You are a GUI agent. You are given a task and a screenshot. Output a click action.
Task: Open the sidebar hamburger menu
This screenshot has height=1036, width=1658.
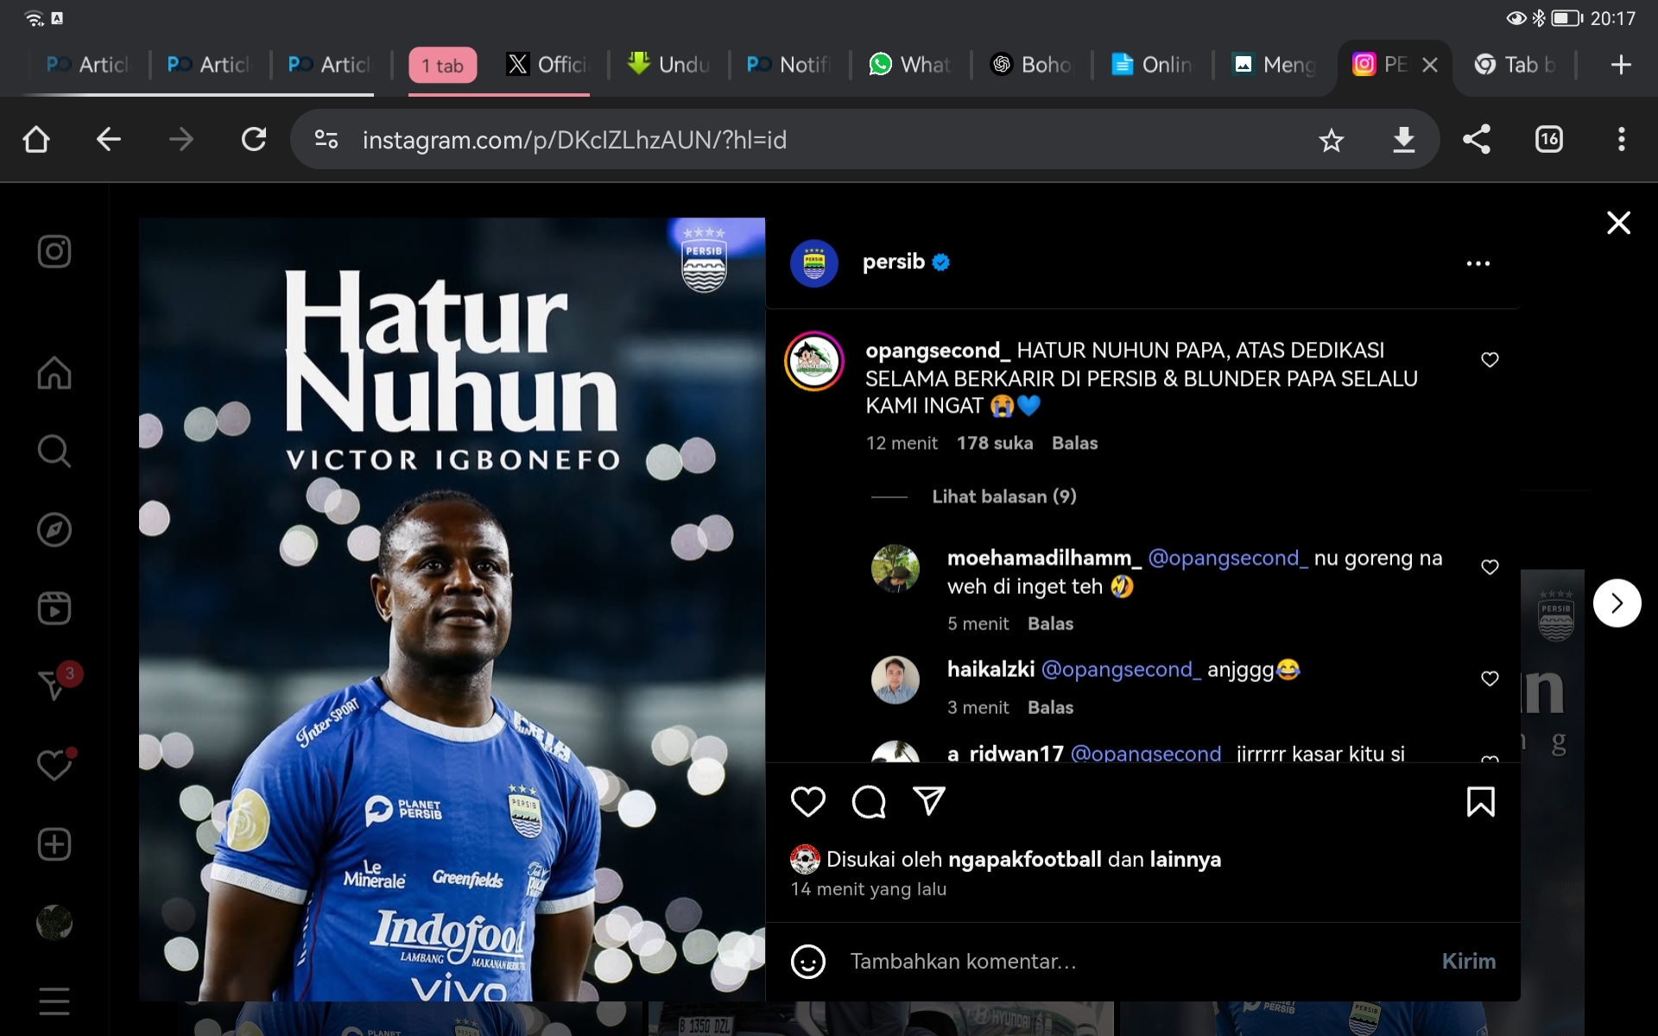54,1001
